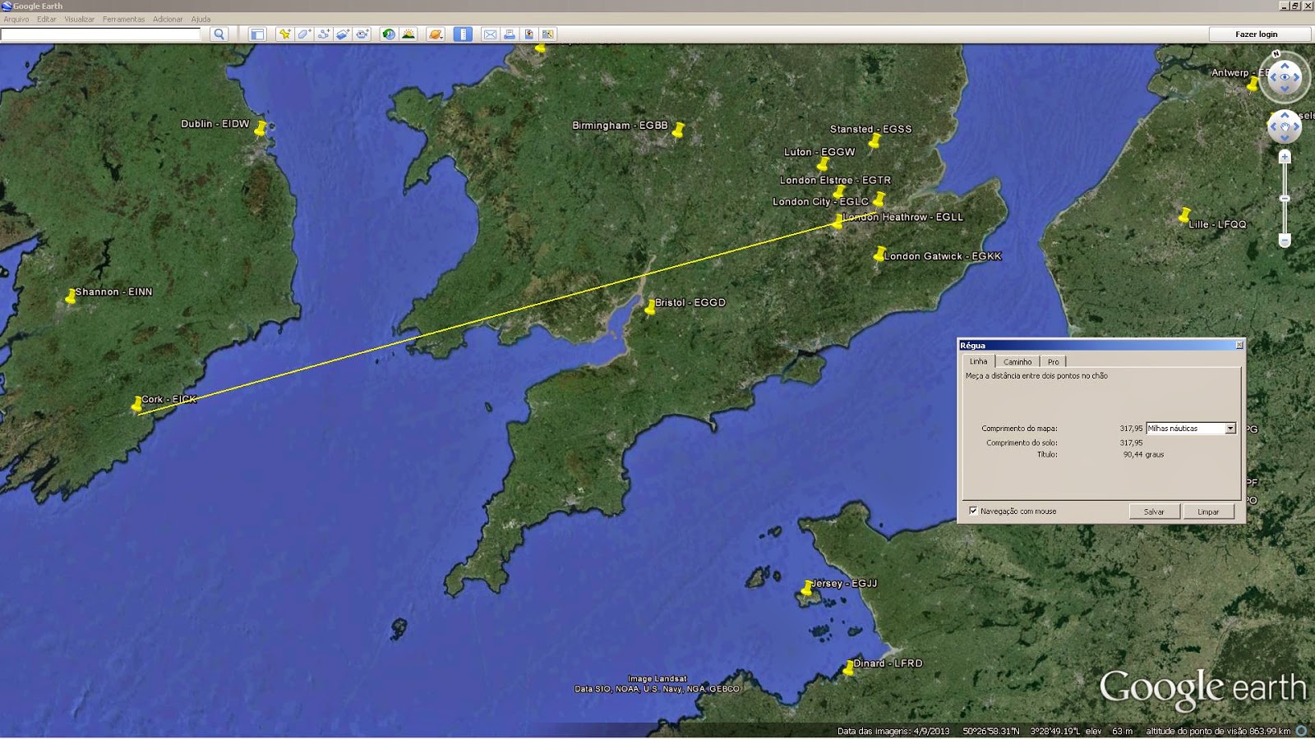The image size is (1315, 739).
Task: Click move joystick left arrow
Action: pyautogui.click(x=1273, y=126)
